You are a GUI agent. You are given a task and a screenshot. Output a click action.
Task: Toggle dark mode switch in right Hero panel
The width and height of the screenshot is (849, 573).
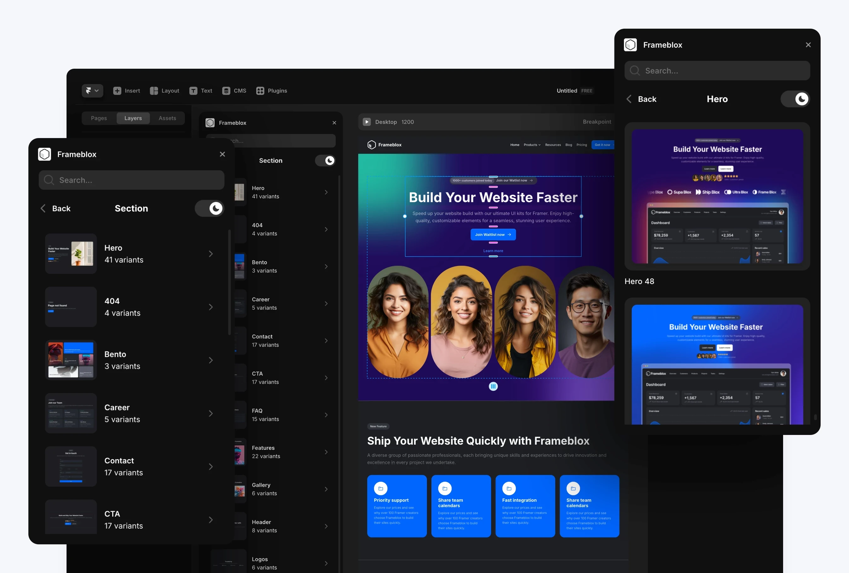coord(795,99)
